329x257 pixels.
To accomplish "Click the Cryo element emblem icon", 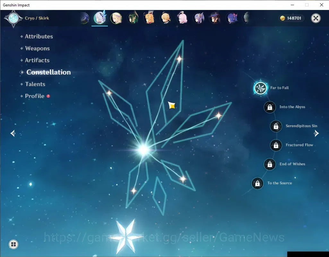I will tap(13, 19).
